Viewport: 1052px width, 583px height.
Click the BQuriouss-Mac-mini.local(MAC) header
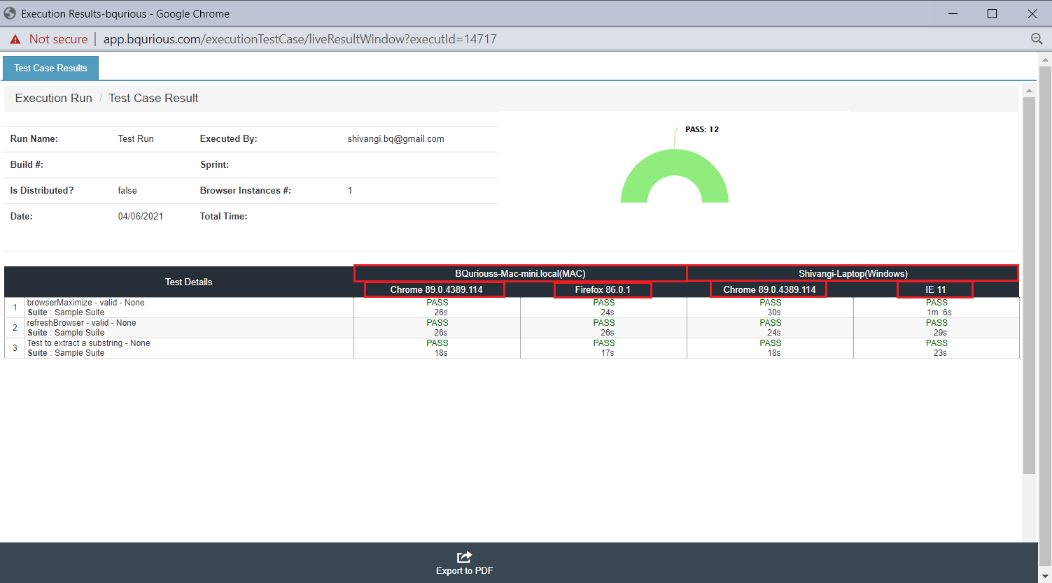tap(520, 273)
